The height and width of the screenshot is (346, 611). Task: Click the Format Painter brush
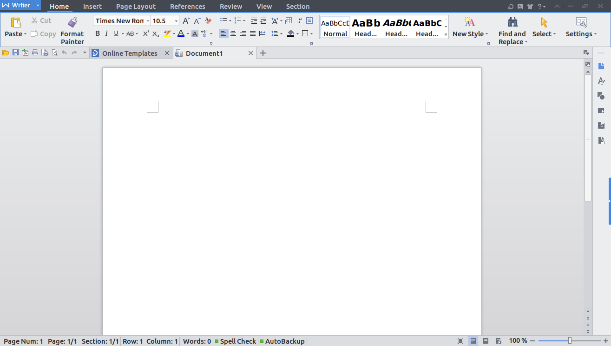(72, 22)
